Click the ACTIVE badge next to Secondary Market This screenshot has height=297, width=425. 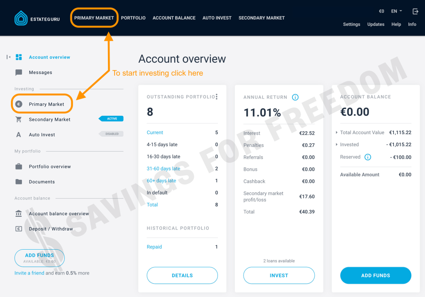(x=111, y=118)
